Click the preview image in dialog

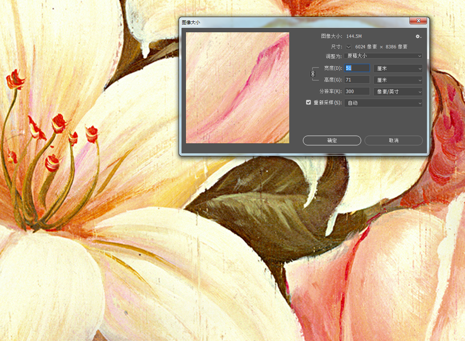pyautogui.click(x=237, y=88)
